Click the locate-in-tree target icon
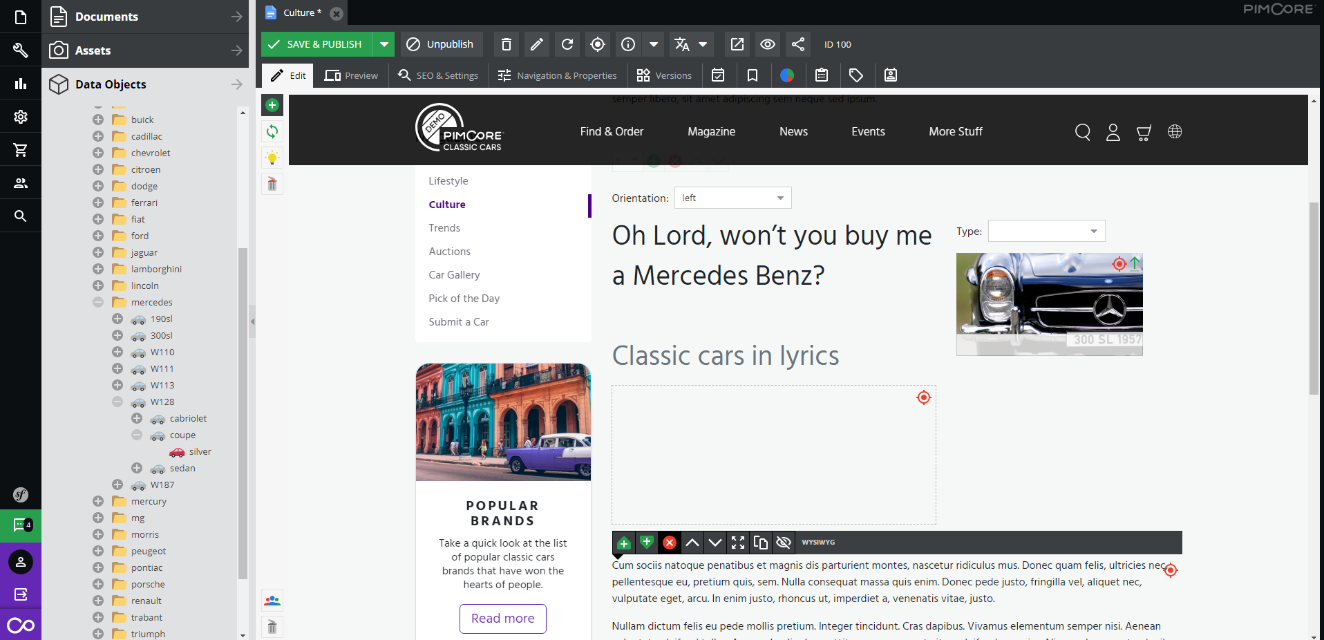Viewport: 1324px width, 640px height. pyautogui.click(x=598, y=44)
